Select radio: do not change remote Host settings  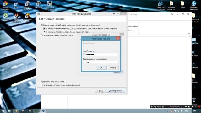42,35
